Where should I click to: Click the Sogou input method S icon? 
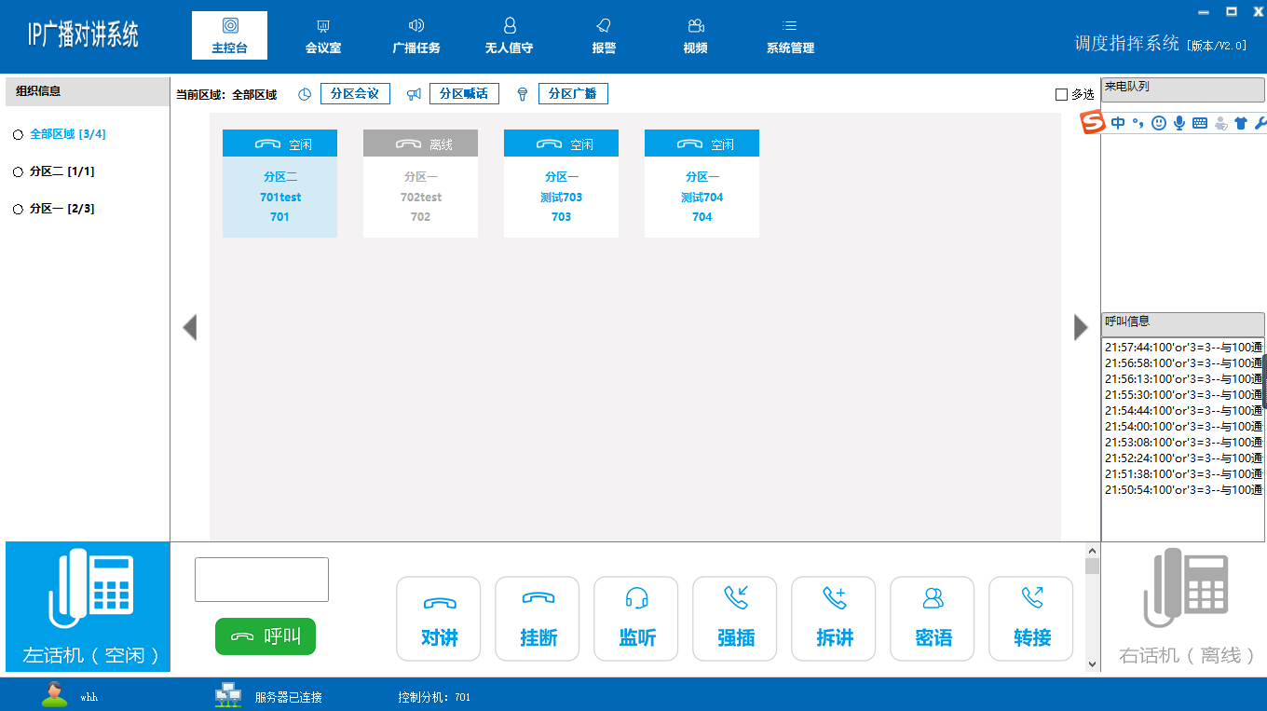(1092, 122)
